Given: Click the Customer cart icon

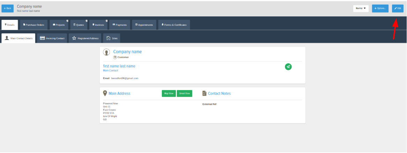Looking at the screenshot, I should (x=115, y=57).
